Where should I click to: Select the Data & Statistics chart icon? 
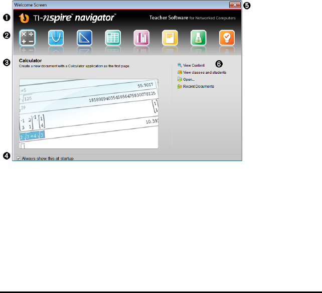coord(141,38)
